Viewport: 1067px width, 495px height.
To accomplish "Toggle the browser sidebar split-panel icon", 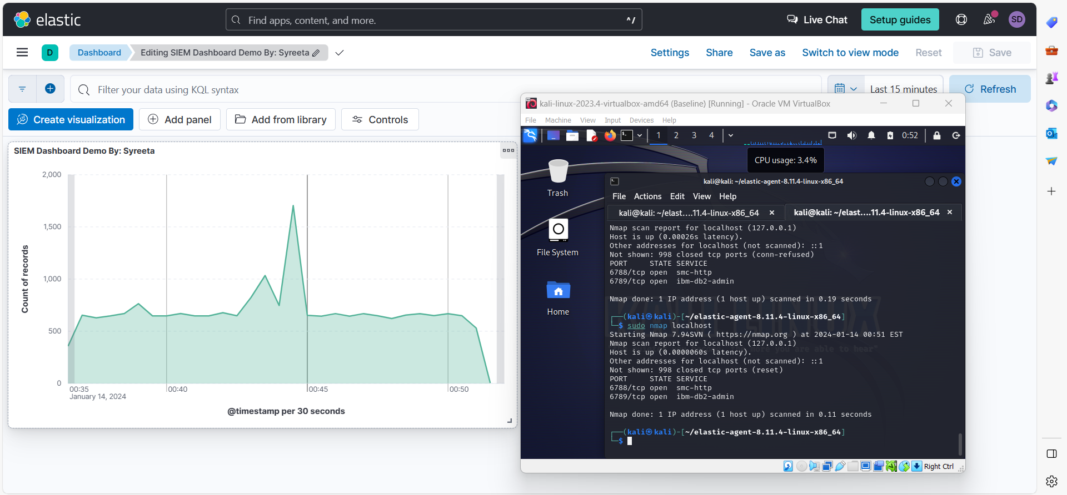I will click(x=1051, y=454).
